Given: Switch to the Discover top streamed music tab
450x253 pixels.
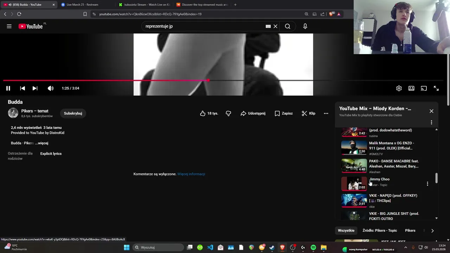Looking at the screenshot, I should [202, 5].
